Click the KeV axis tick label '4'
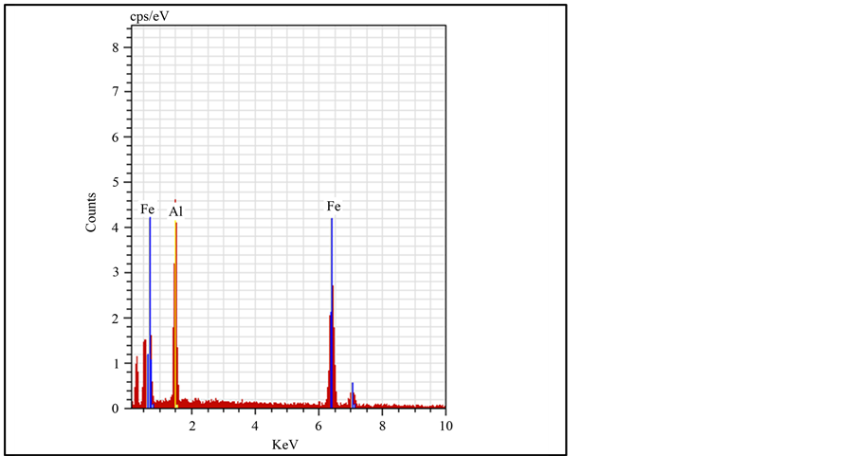Viewport: 855px width, 456px height. pyautogui.click(x=255, y=426)
